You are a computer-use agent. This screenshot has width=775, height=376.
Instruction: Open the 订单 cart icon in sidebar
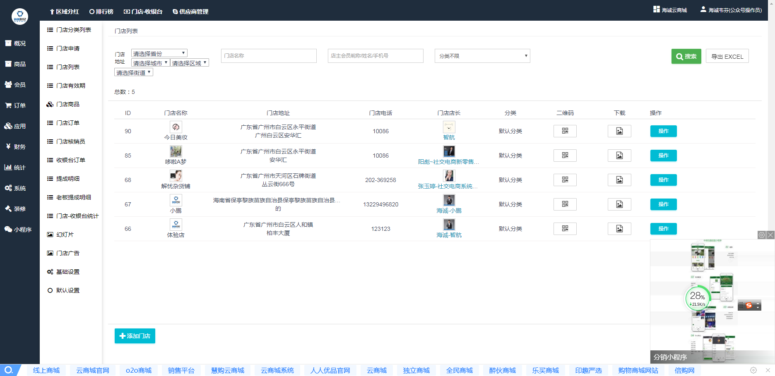click(8, 105)
